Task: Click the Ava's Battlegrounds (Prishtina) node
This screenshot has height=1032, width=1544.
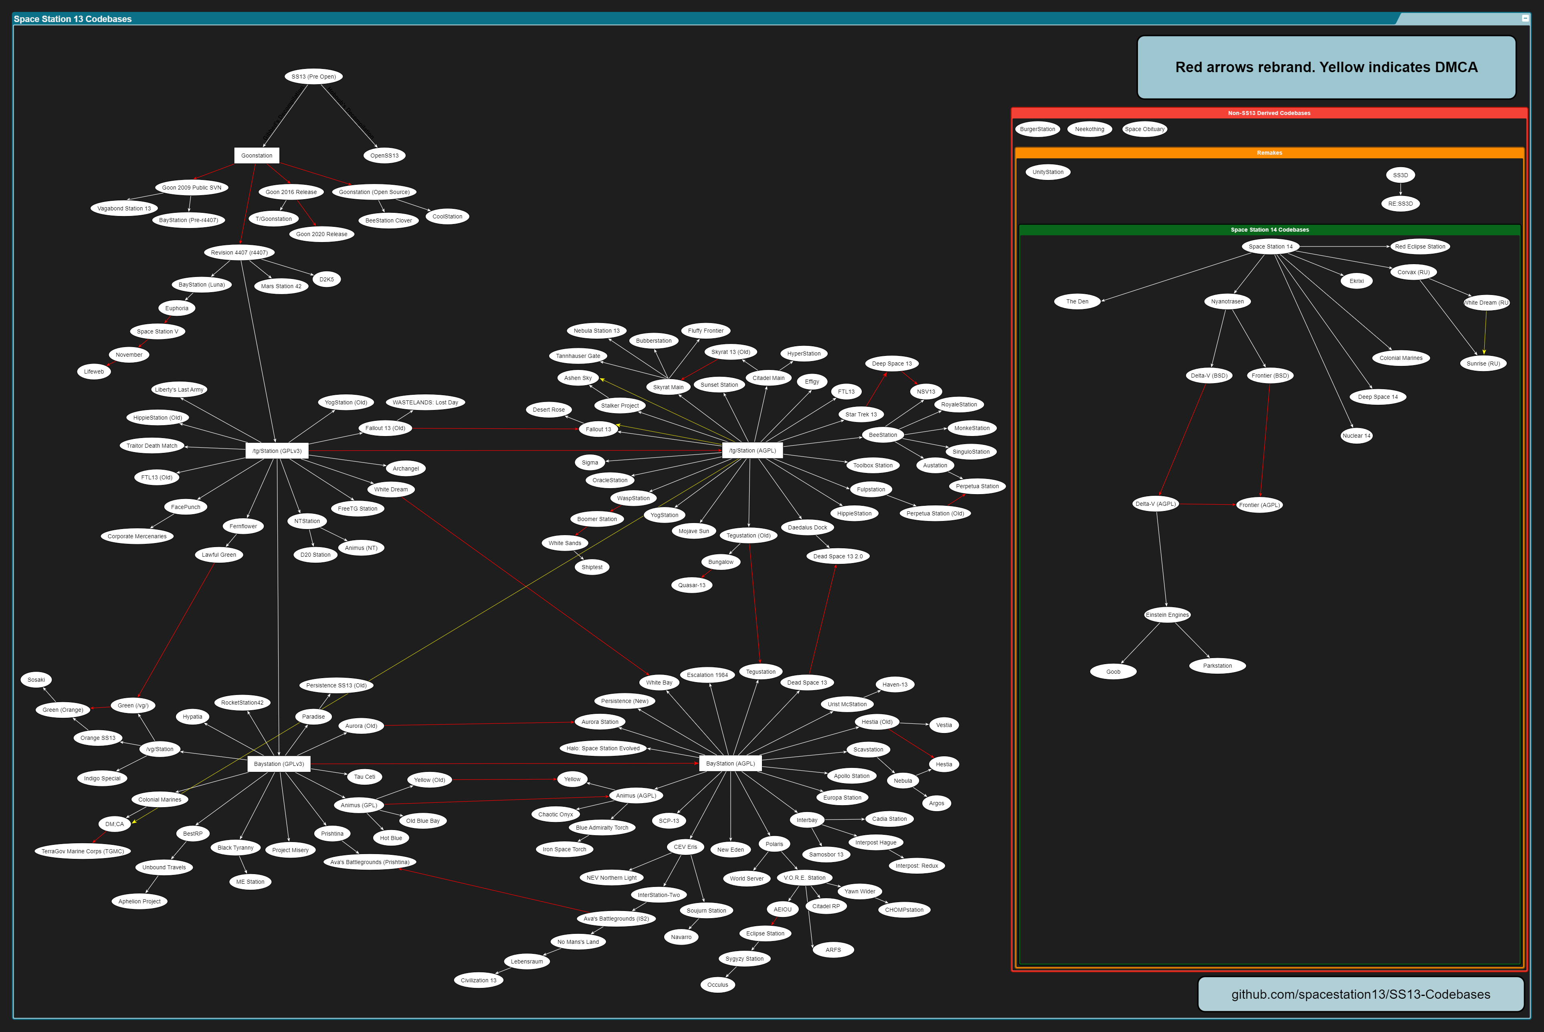Action: click(x=370, y=862)
